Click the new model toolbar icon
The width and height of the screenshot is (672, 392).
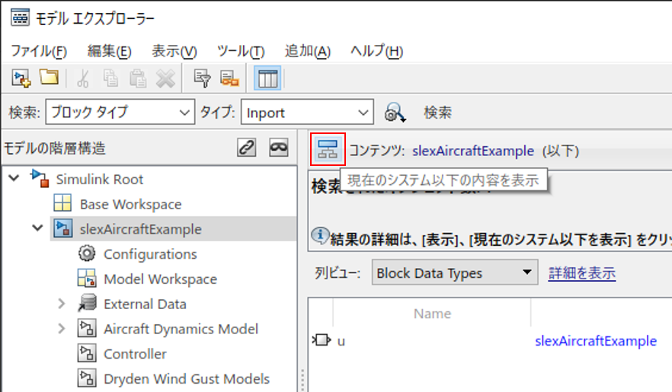click(x=21, y=78)
